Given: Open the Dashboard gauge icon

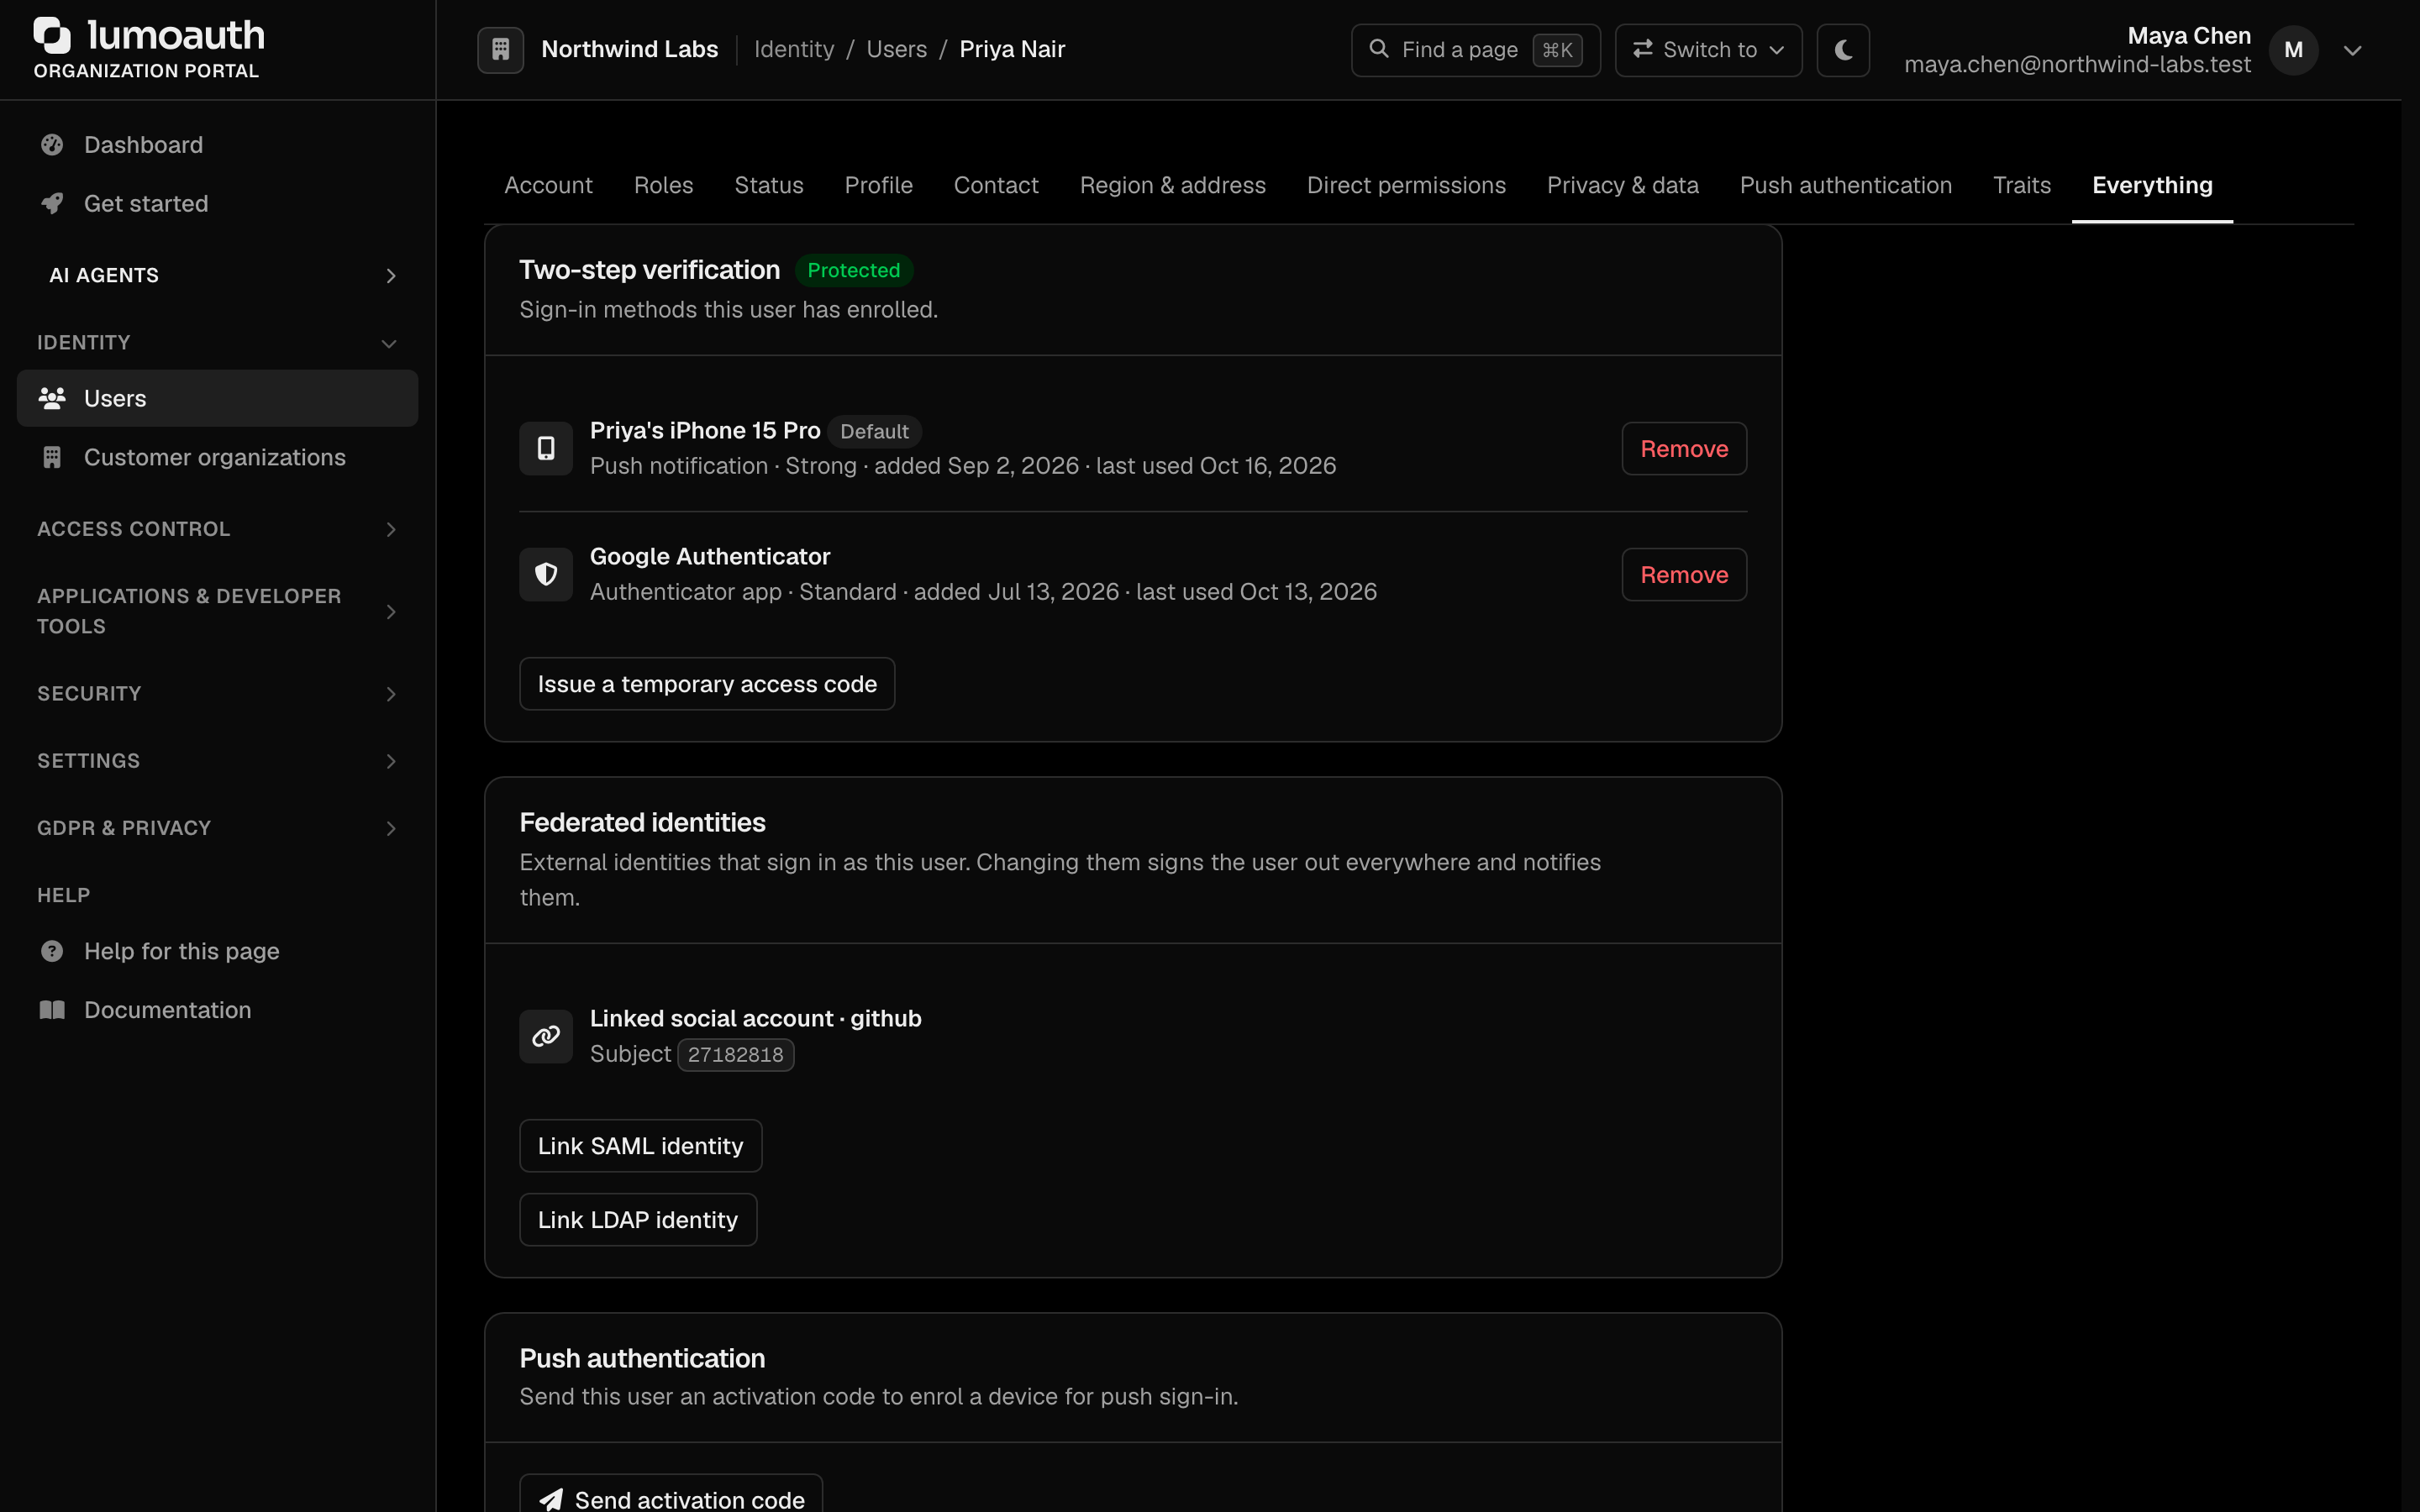Looking at the screenshot, I should tap(52, 145).
